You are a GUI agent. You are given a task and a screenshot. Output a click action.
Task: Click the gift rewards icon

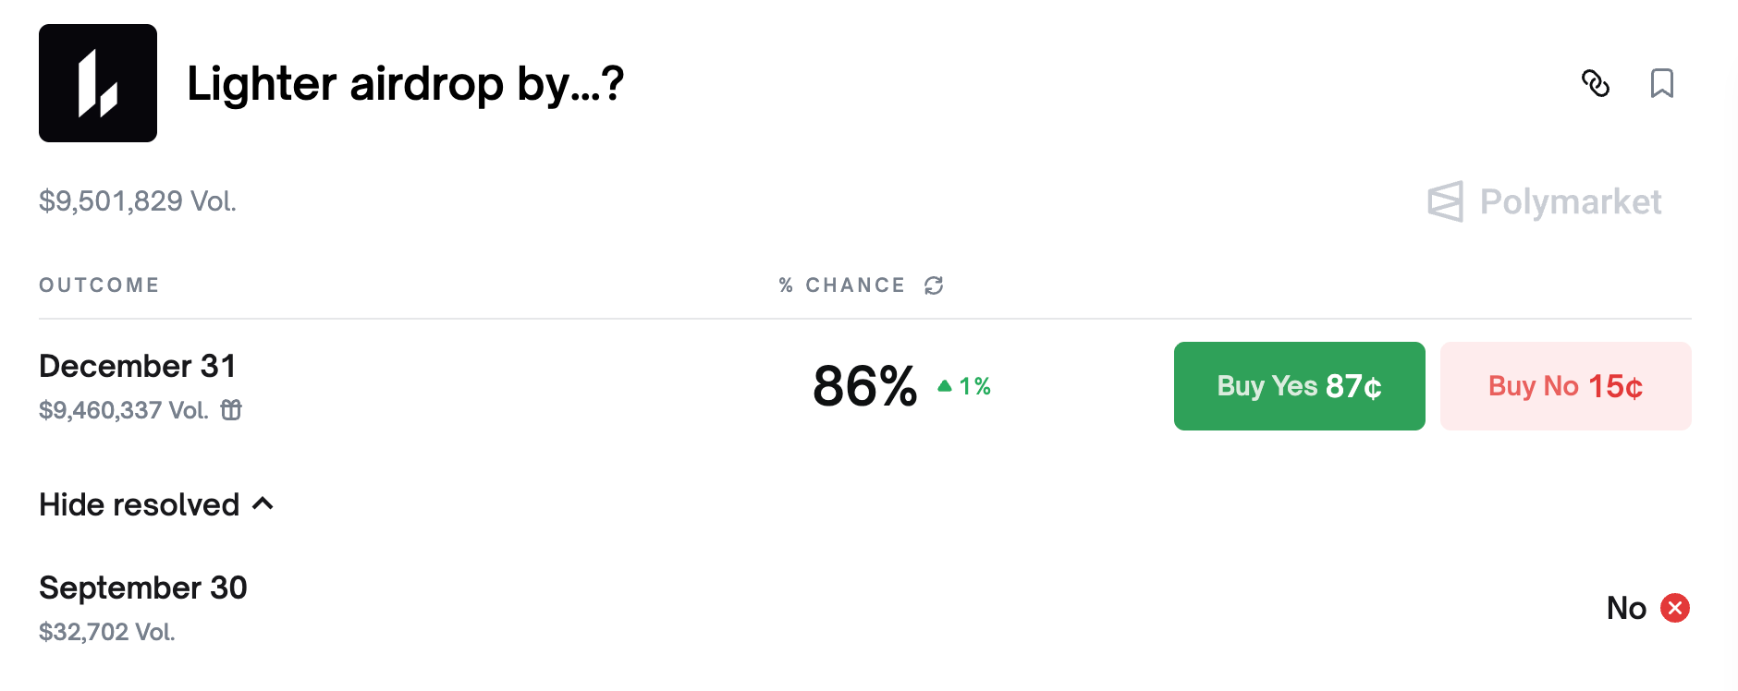(231, 409)
